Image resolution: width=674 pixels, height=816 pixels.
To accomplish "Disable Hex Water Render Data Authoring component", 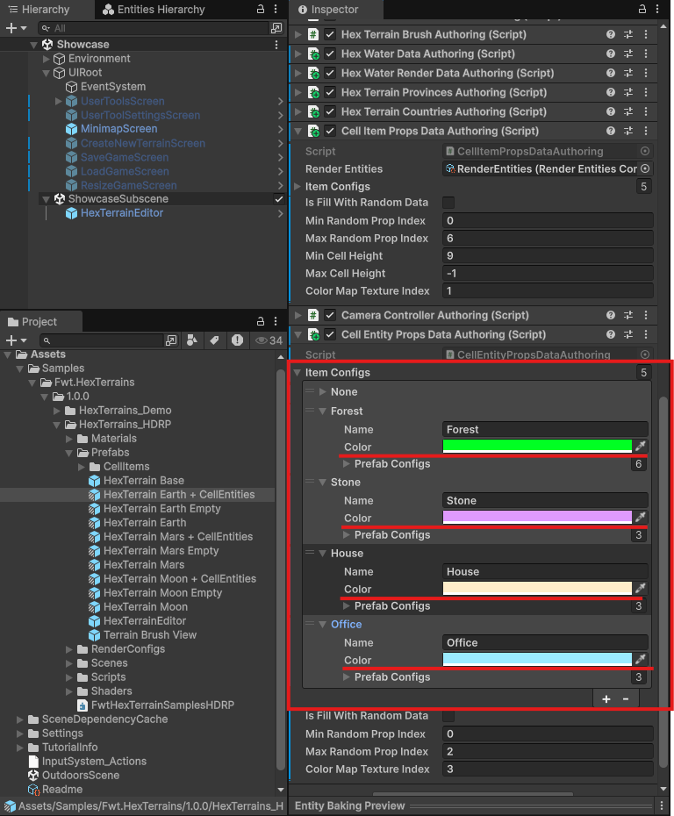I will pyautogui.click(x=330, y=73).
